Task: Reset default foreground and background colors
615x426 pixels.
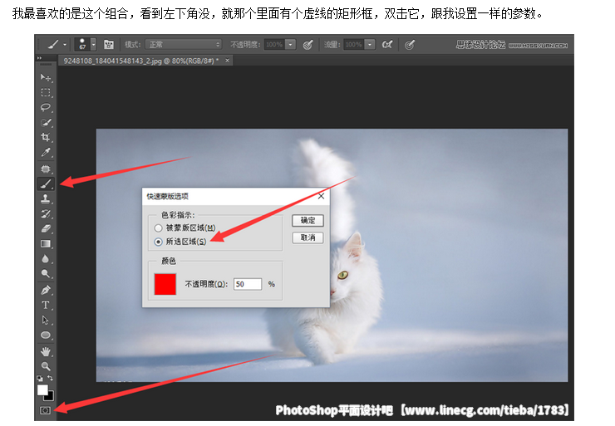Action: point(40,379)
